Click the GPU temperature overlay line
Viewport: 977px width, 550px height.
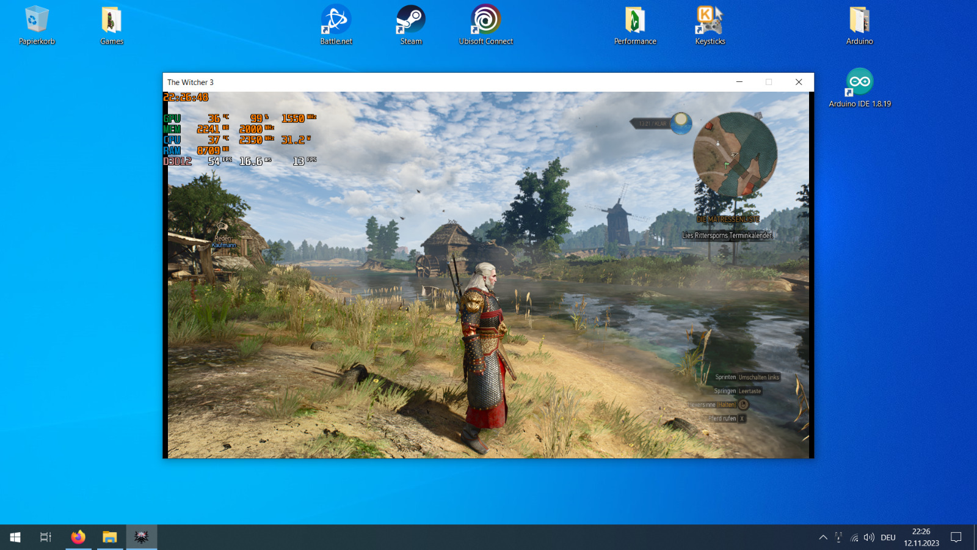click(x=240, y=119)
